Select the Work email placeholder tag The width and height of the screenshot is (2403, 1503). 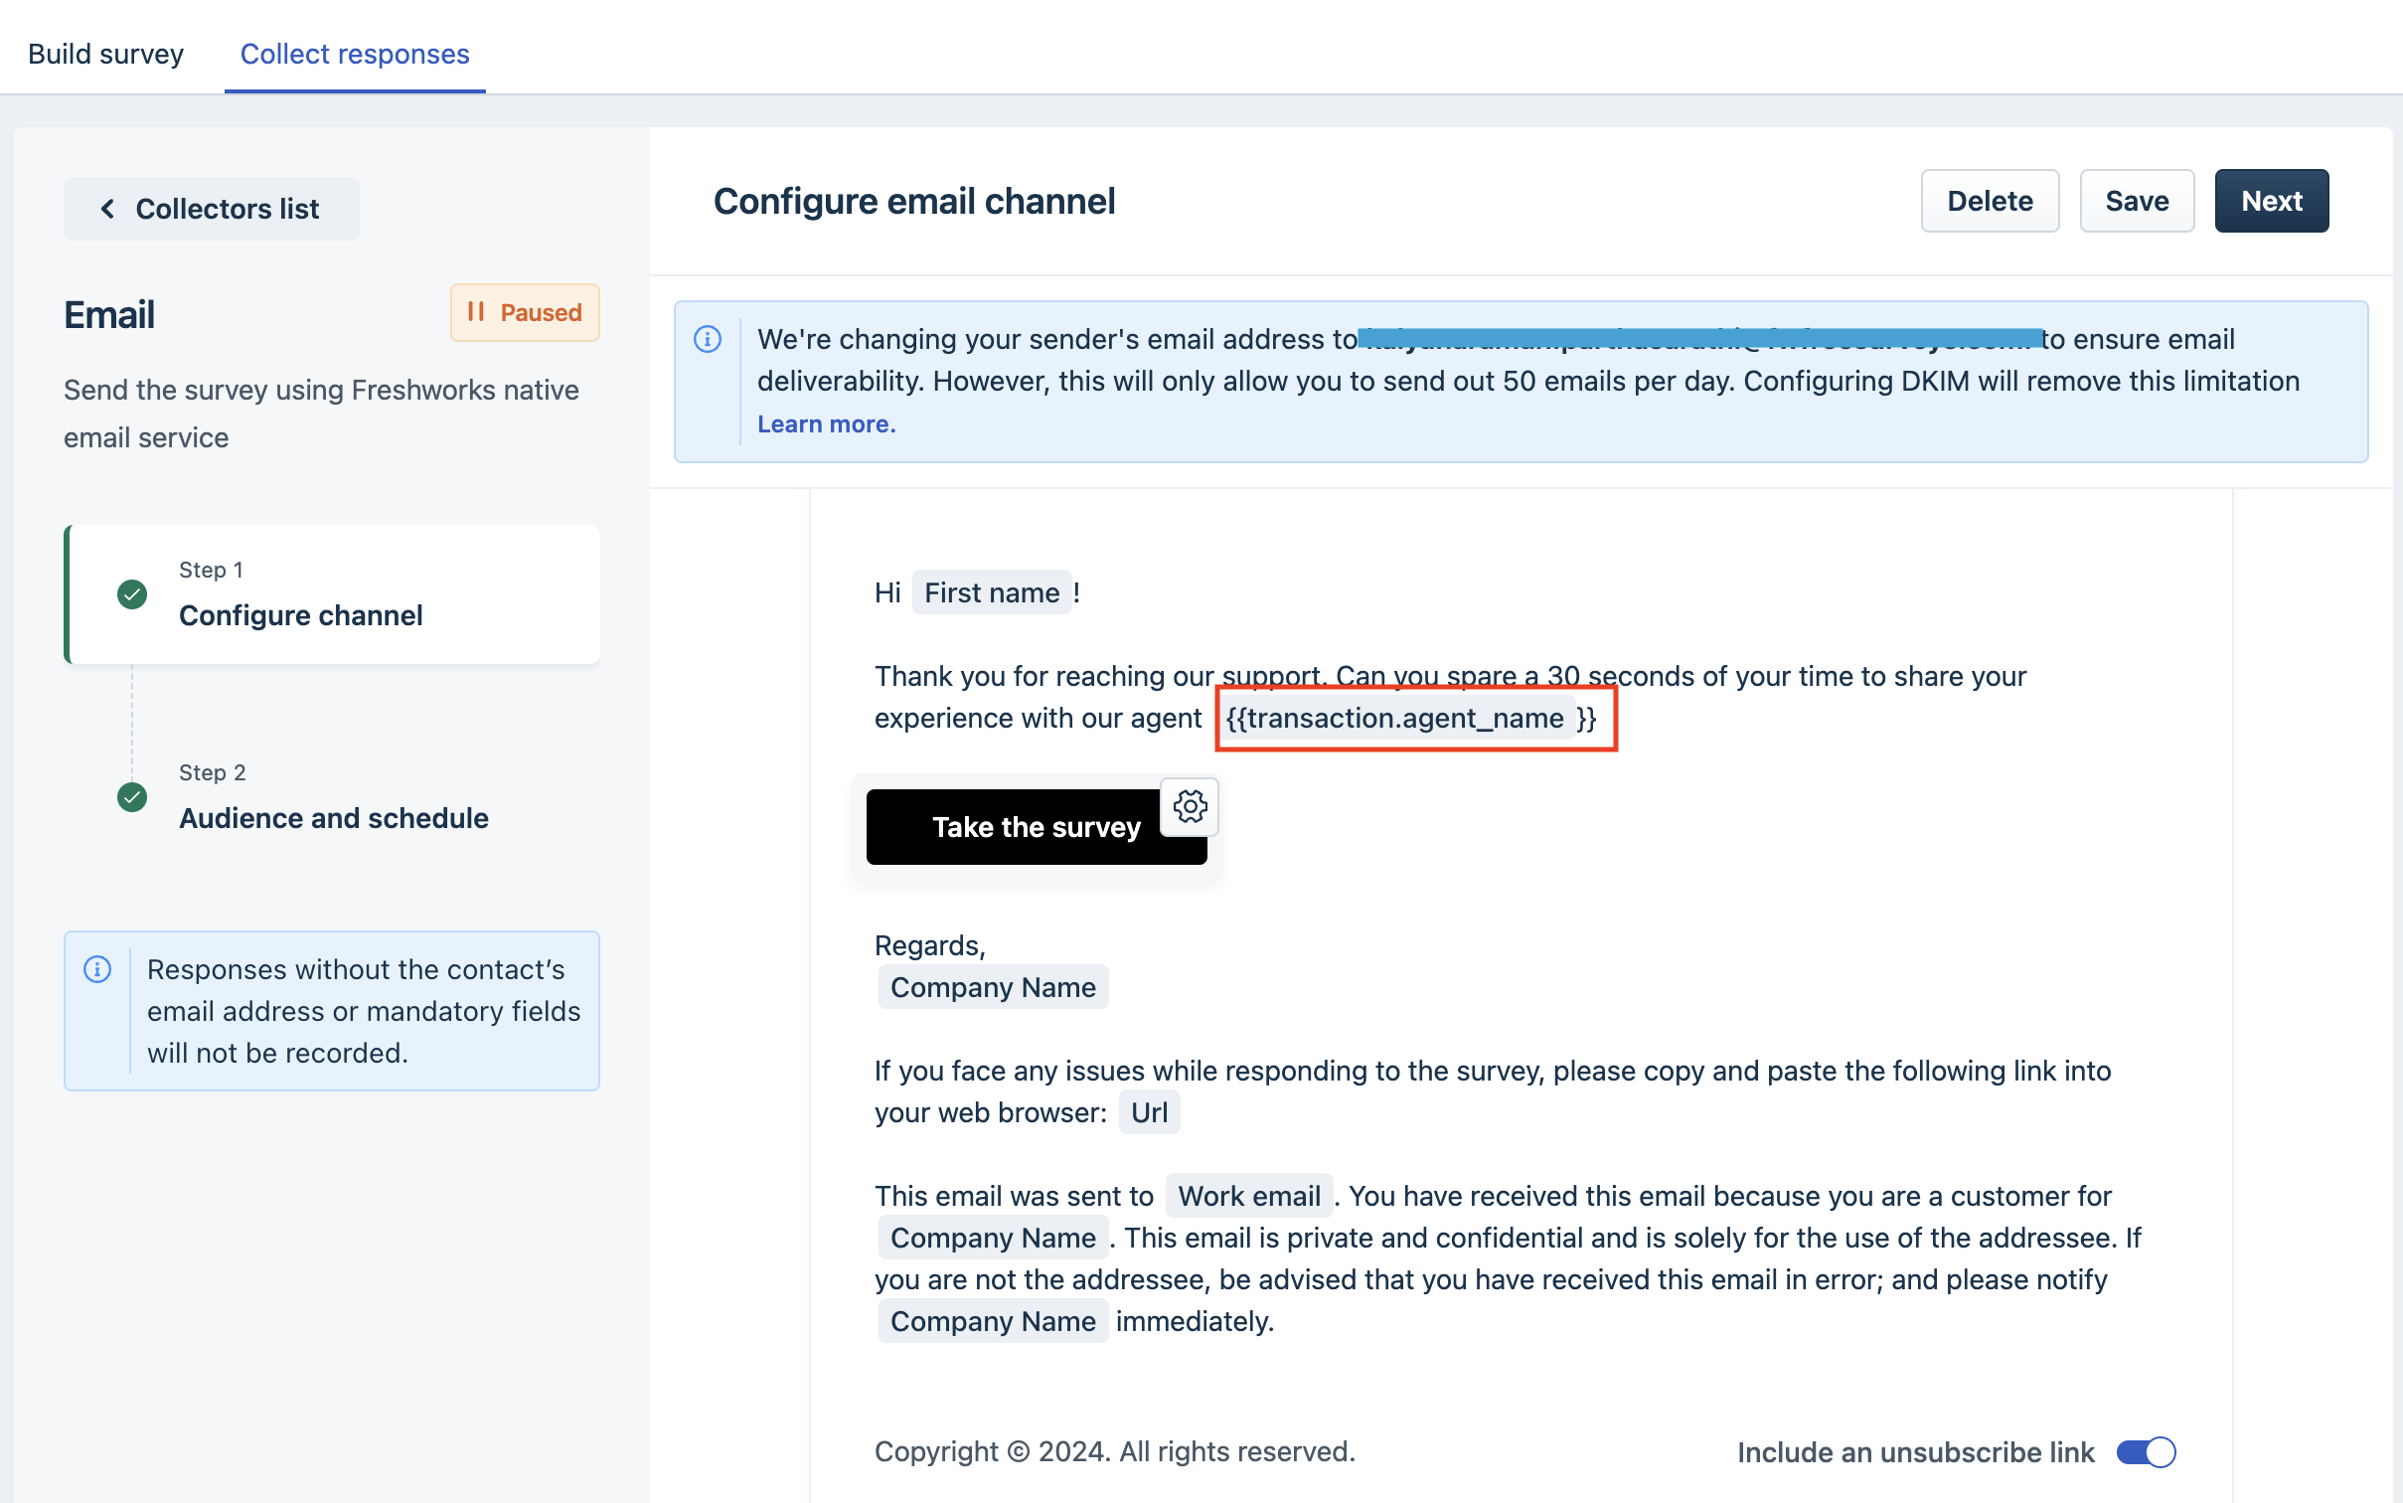pyautogui.click(x=1248, y=1196)
